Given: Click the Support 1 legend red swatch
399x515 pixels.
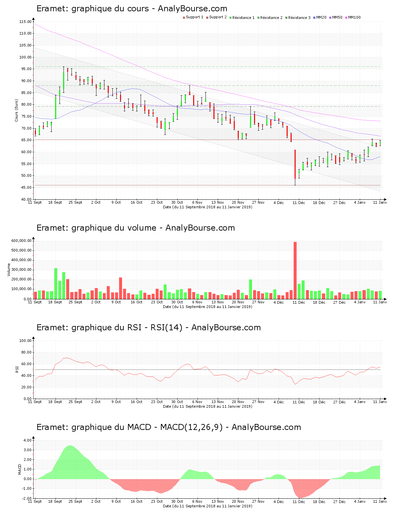Looking at the screenshot, I should [x=184, y=17].
